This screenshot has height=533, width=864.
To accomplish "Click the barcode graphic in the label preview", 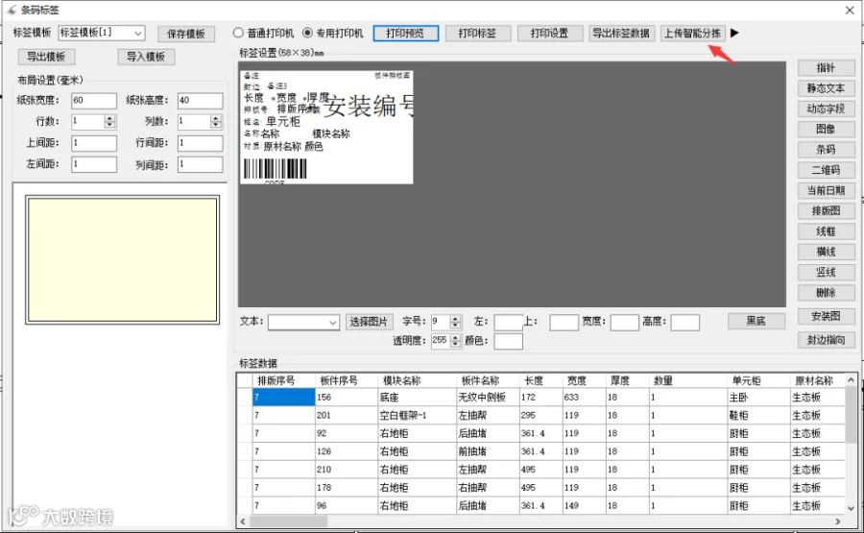I will [x=275, y=169].
